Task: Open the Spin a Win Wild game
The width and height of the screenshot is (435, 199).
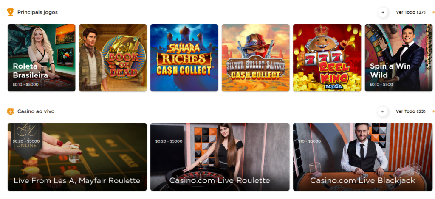Action: click(x=398, y=58)
